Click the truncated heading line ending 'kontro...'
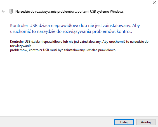Image resolution: width=158 pixels, height=127 pixels. pyautogui.click(x=71, y=31)
